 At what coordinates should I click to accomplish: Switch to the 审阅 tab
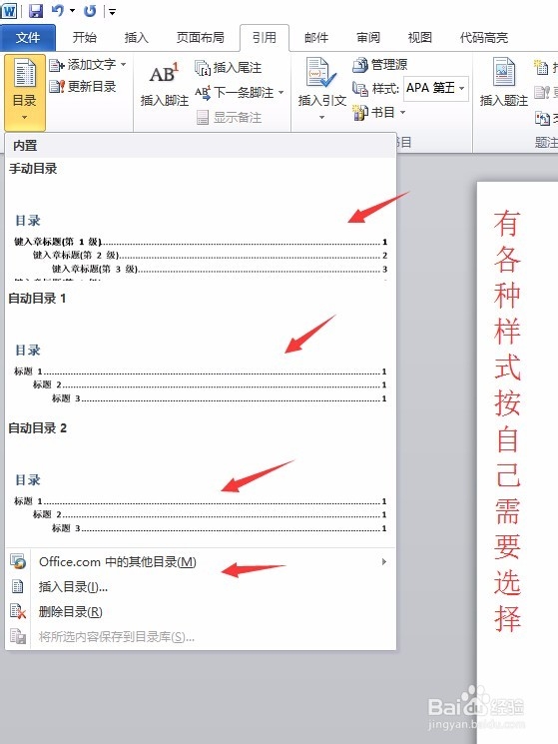pos(368,38)
